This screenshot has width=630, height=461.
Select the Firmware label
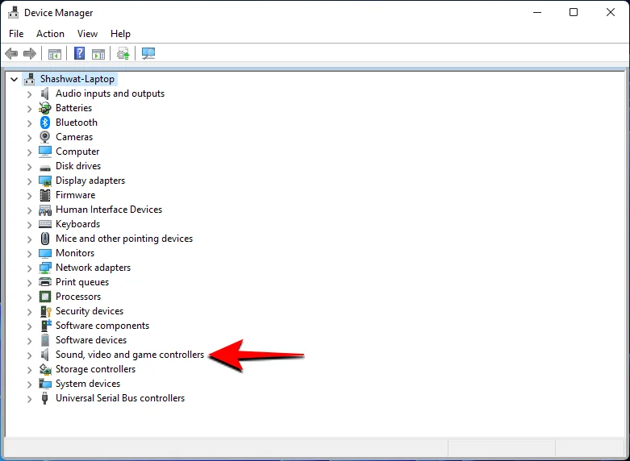75,195
